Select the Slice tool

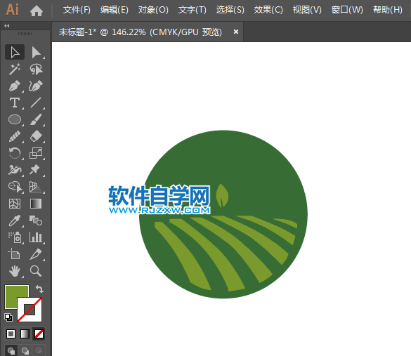point(36,254)
